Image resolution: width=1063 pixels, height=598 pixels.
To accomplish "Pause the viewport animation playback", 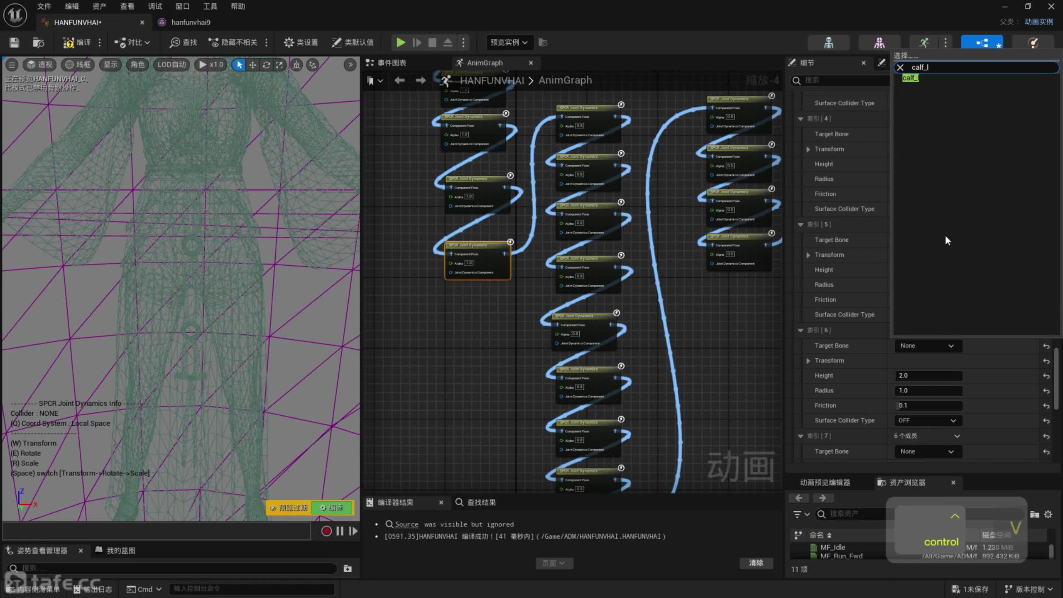I will pos(340,531).
